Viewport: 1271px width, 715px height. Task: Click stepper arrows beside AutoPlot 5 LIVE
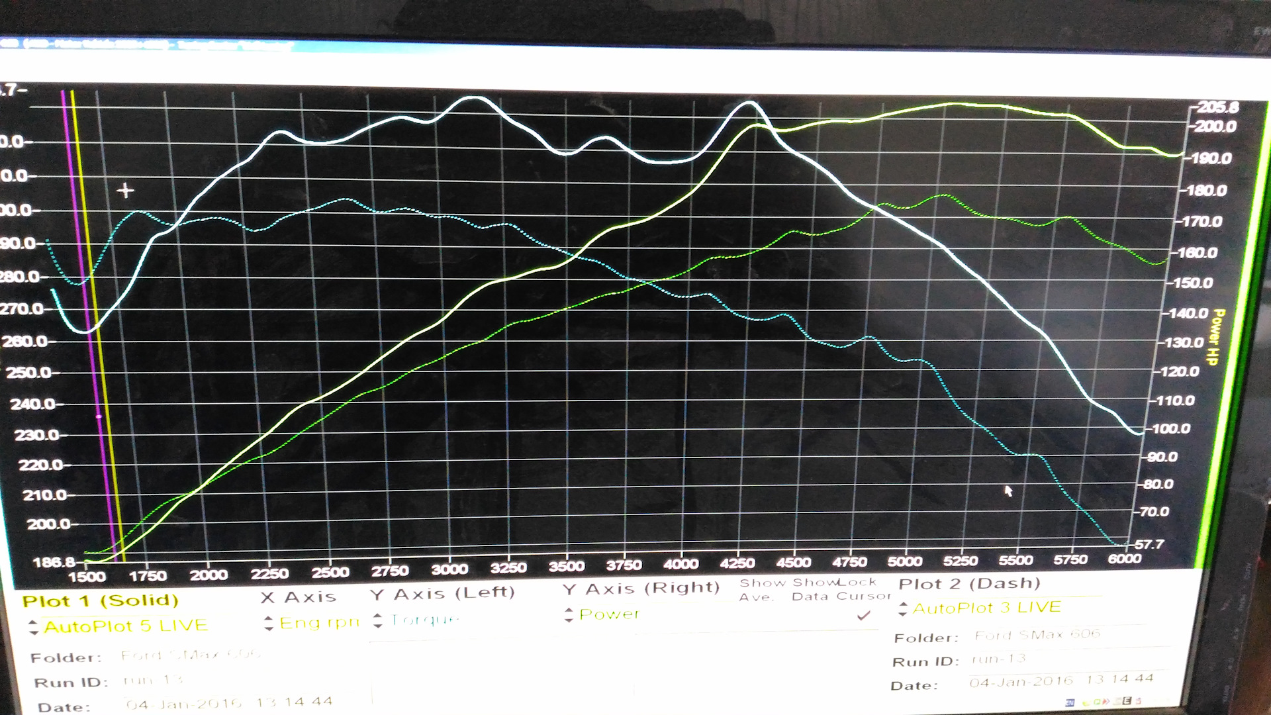point(34,627)
